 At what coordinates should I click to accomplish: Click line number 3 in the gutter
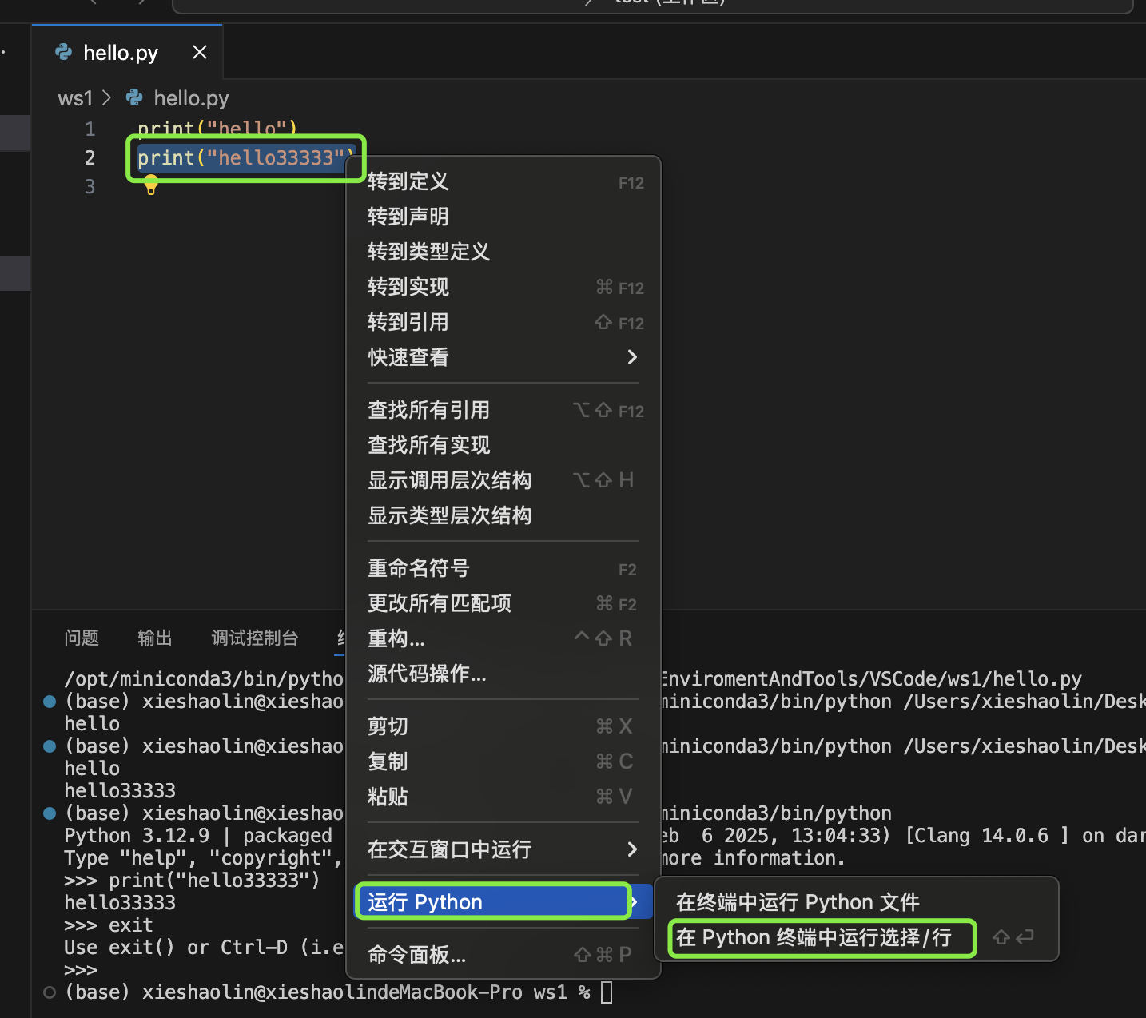(90, 186)
